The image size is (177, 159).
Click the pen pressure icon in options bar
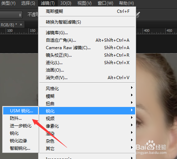click(x=138, y=15)
